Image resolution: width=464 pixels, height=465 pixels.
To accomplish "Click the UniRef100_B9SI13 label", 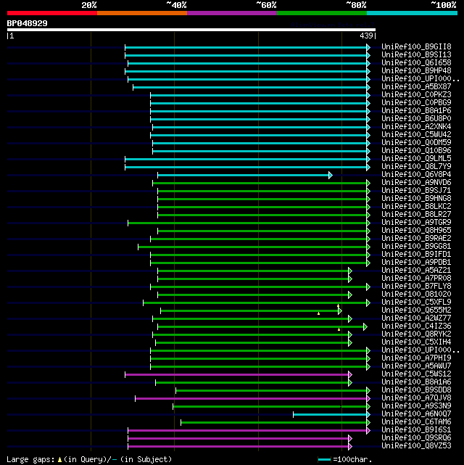I will [416, 55].
